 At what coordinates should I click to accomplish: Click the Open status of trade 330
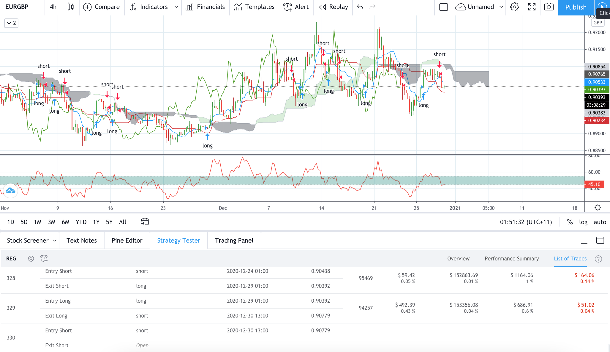(142, 345)
